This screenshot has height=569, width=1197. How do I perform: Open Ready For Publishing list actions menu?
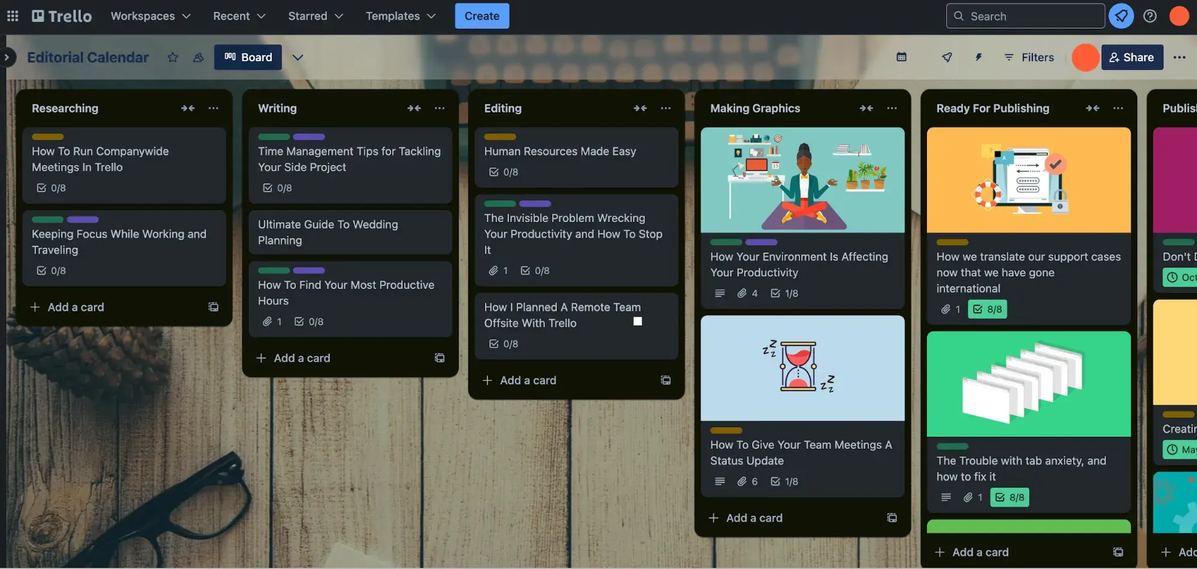coord(1118,108)
